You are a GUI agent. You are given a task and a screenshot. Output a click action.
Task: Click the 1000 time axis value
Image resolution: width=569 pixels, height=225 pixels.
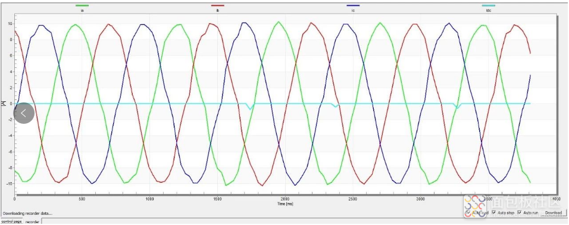(x=150, y=199)
